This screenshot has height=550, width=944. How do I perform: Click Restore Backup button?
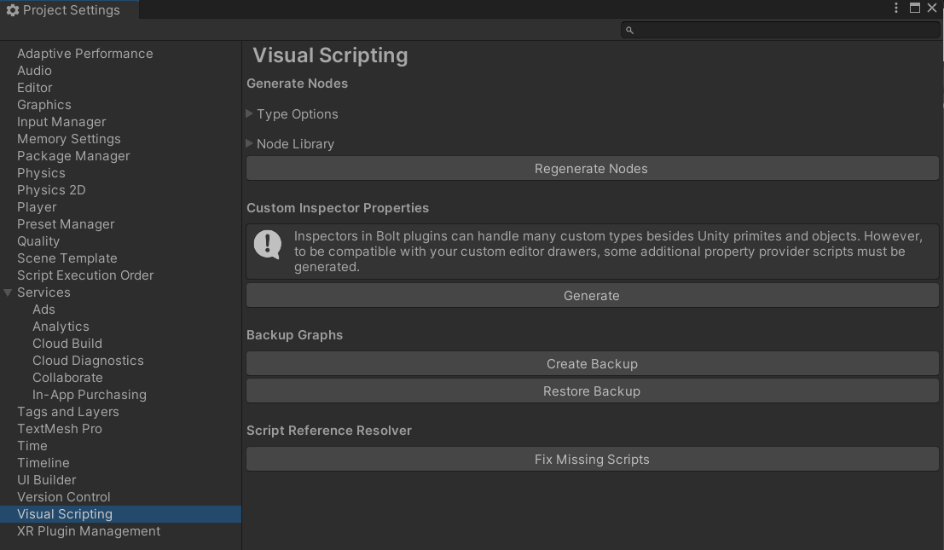click(592, 391)
